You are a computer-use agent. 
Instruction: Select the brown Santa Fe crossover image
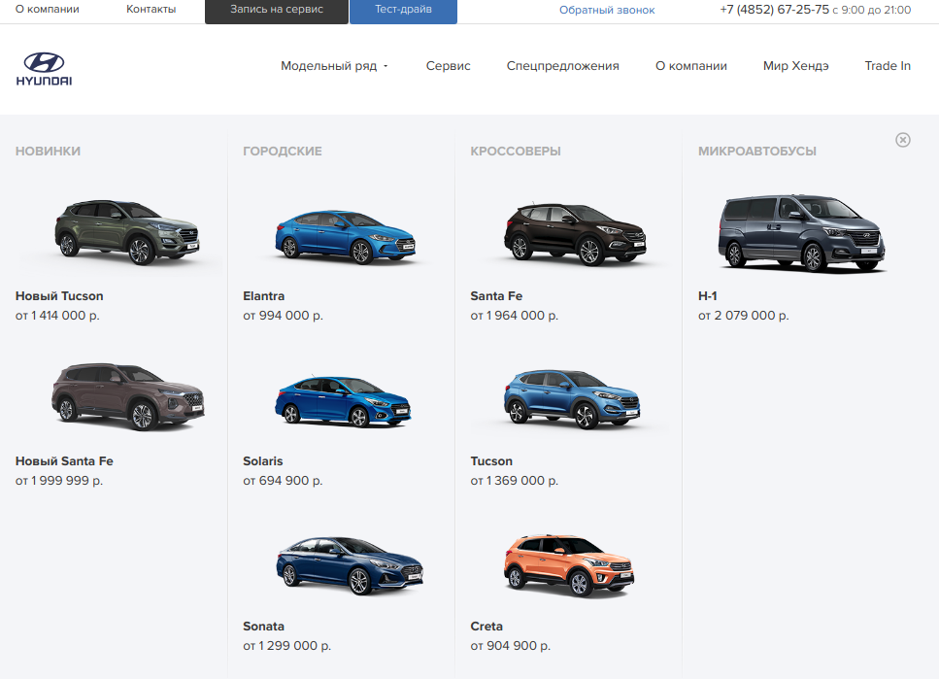(575, 234)
